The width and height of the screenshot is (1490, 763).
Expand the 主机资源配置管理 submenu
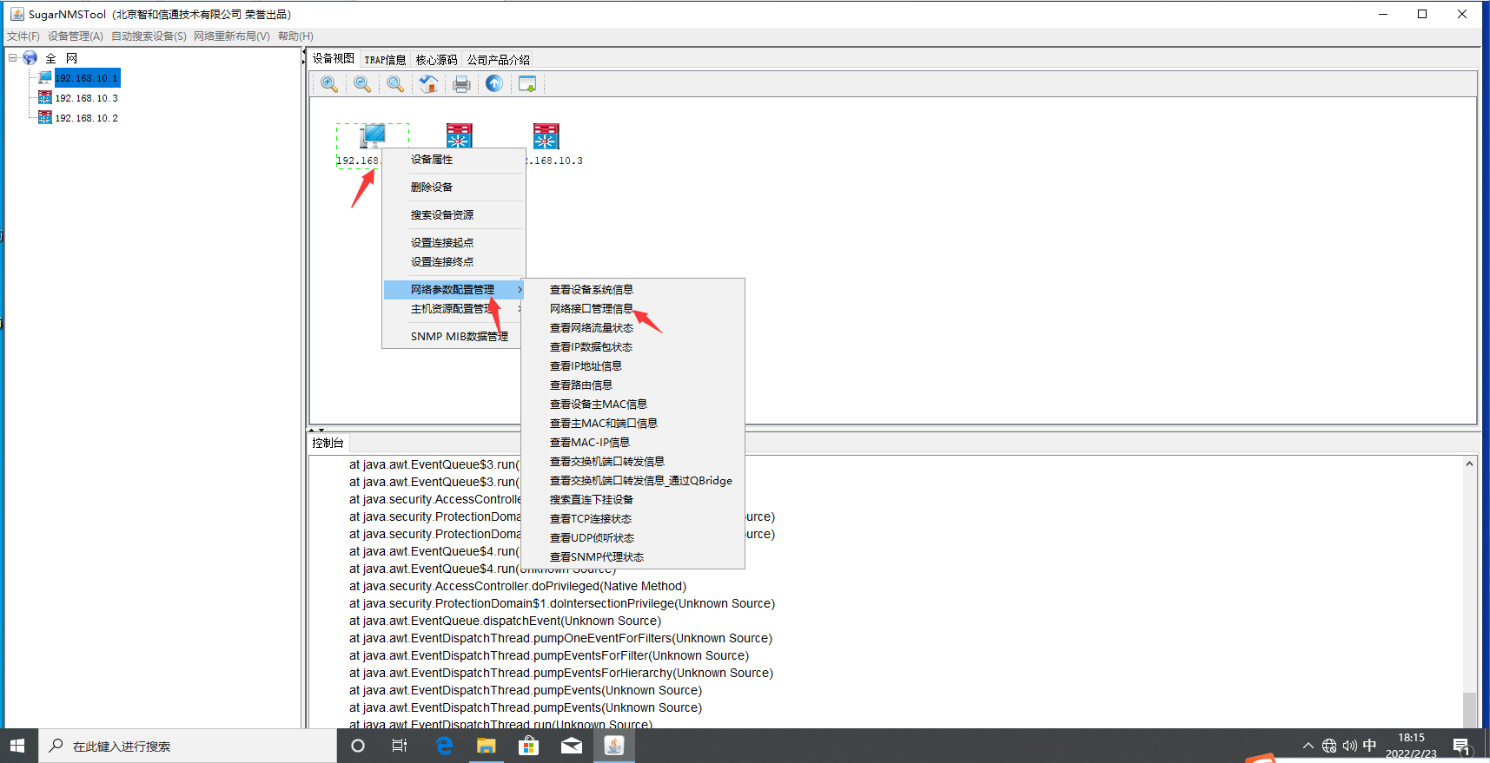(454, 309)
